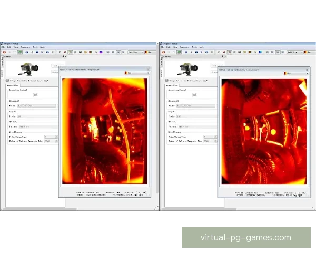Viewport: 316px width, 253px height.
Task: Open the size dropdown in left window toolbar
Action: pyautogui.click(x=136, y=52)
